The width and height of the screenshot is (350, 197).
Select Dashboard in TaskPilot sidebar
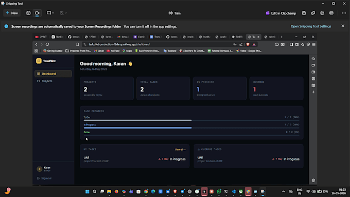tap(53, 74)
